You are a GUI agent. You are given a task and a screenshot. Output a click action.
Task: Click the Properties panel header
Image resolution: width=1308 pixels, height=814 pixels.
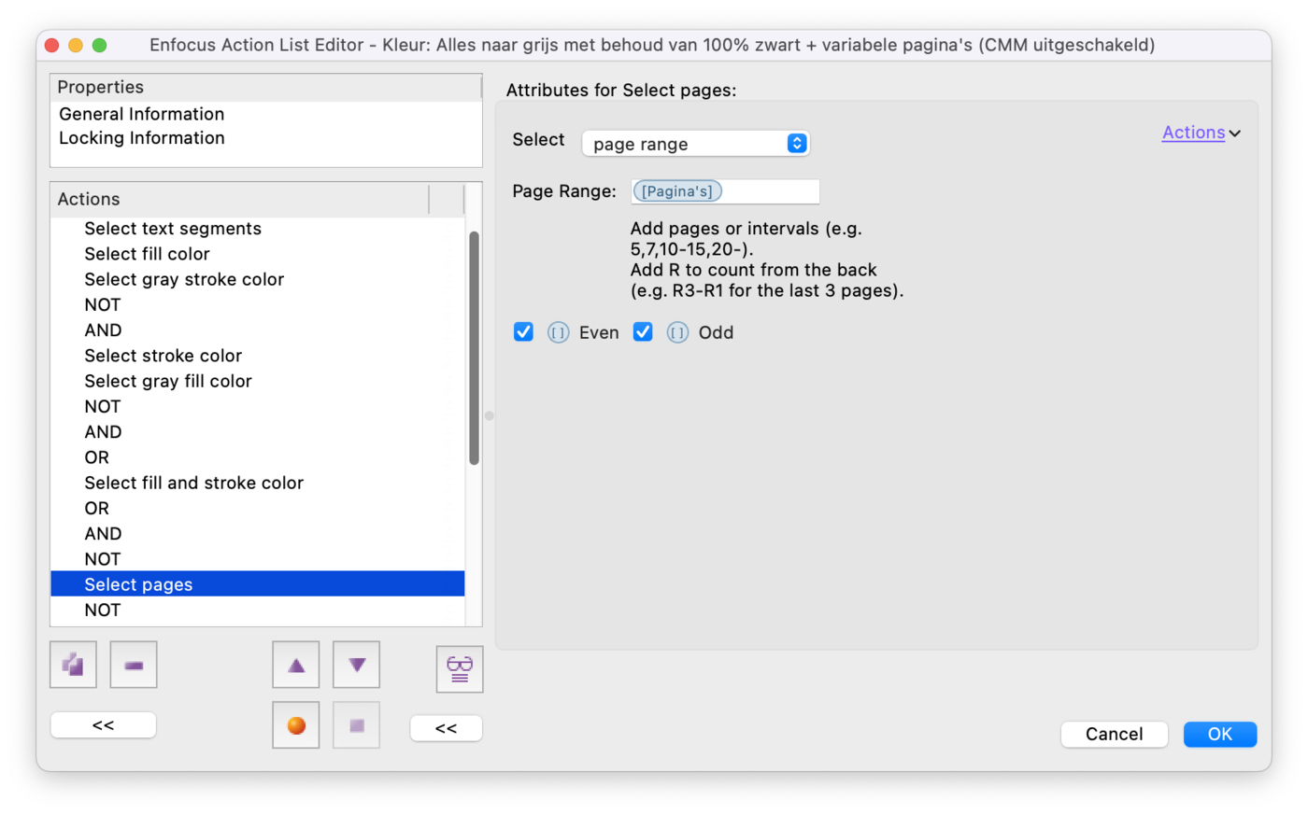265,87
